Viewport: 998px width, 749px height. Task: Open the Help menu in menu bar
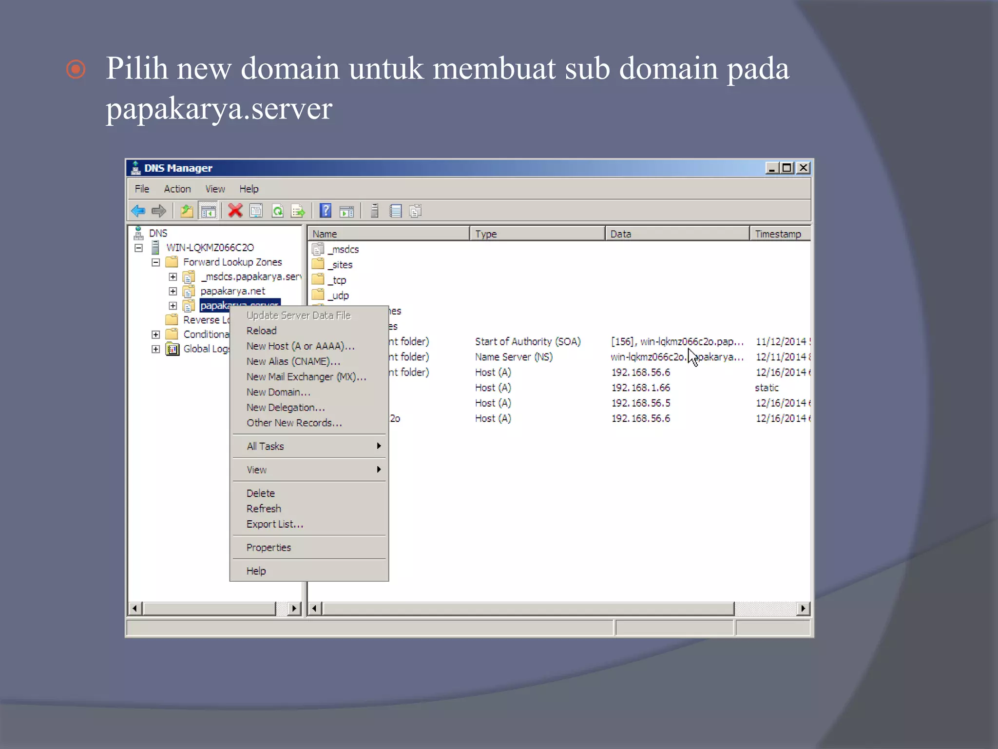pos(249,189)
